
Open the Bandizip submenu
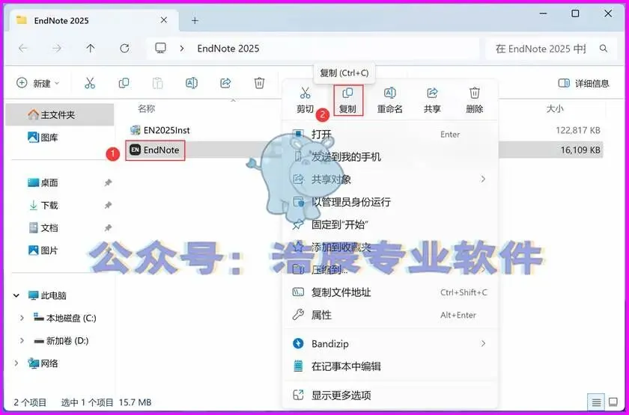(390, 344)
